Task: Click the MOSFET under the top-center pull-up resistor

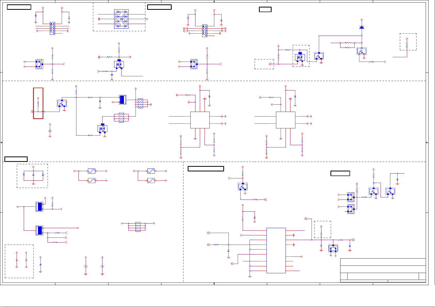Action: [x=119, y=64]
